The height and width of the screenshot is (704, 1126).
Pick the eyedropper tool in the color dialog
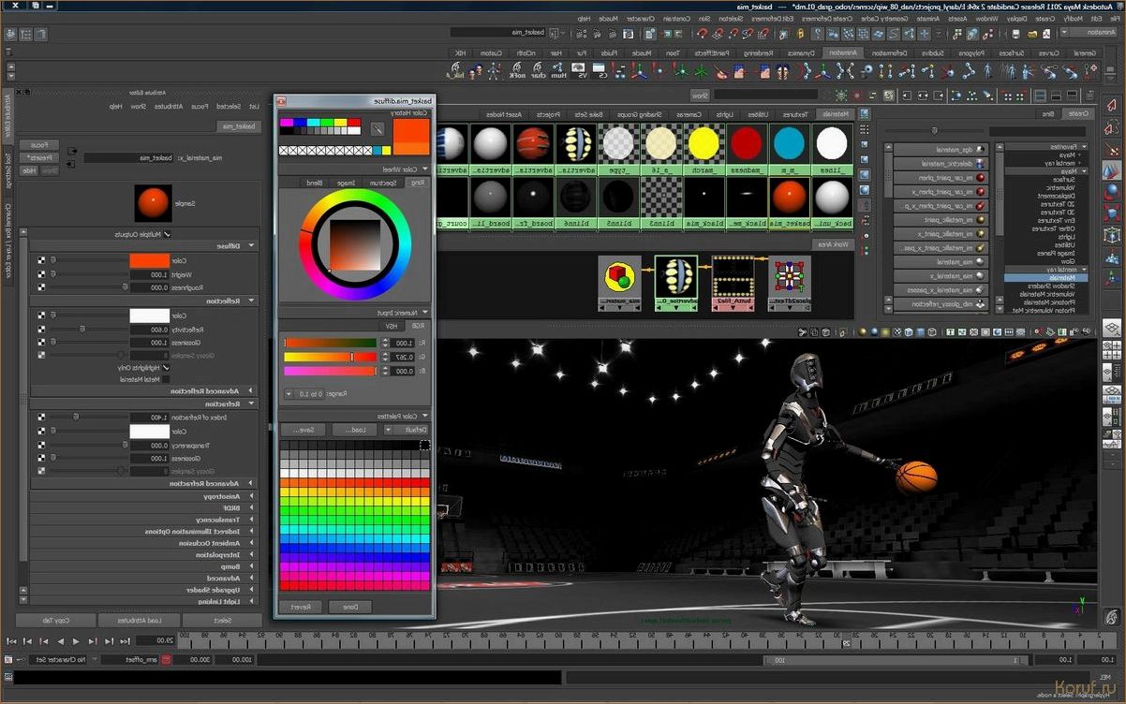click(378, 130)
